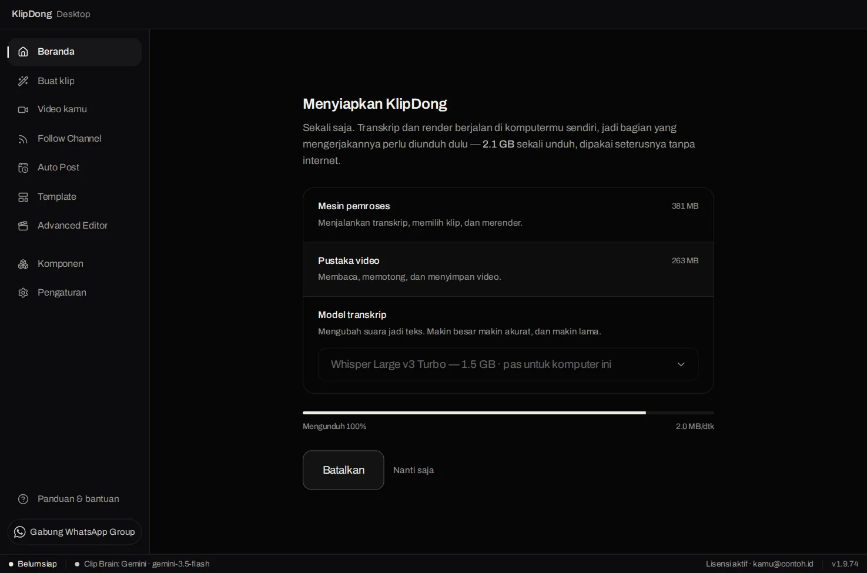
Task: Select the Pustaka video row
Action: (x=508, y=269)
